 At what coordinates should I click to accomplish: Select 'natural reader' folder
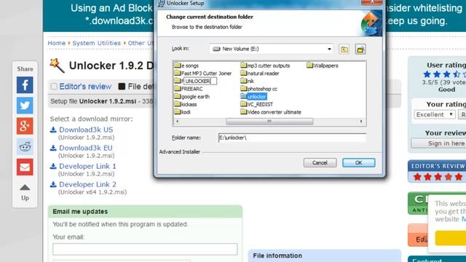click(260, 73)
